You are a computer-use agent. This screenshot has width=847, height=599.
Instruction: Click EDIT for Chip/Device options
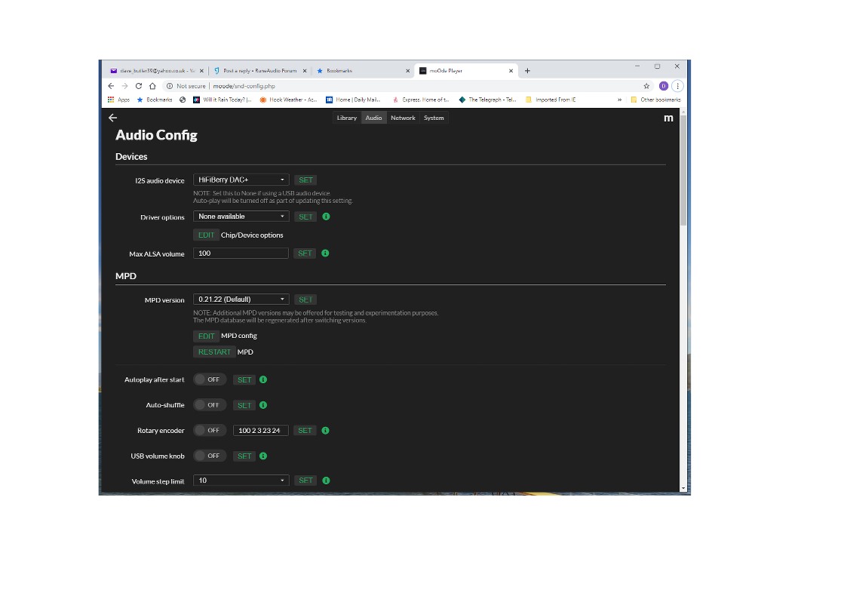(x=207, y=235)
